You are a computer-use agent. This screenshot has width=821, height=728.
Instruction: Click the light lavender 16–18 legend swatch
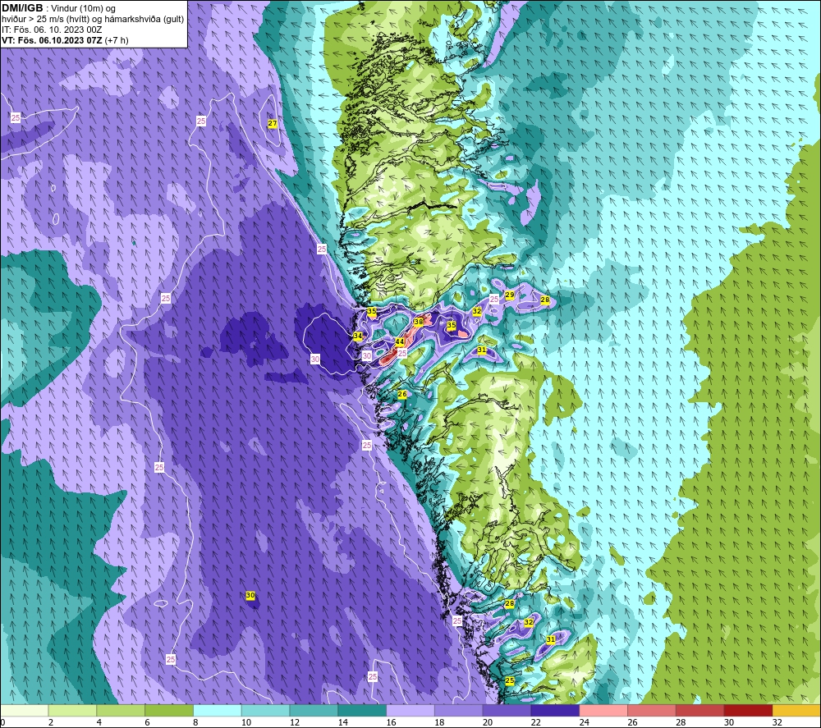pyautogui.click(x=410, y=710)
